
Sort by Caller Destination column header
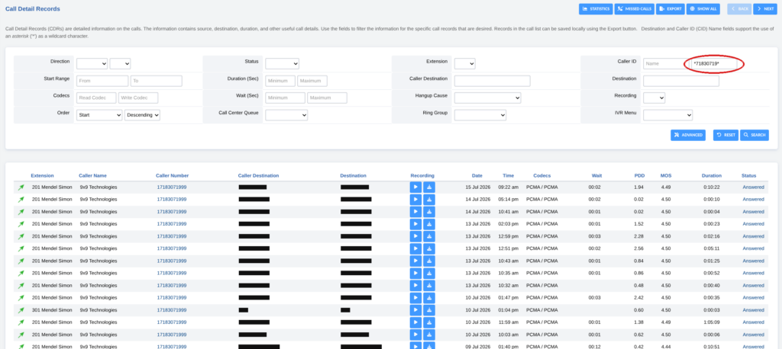(258, 175)
